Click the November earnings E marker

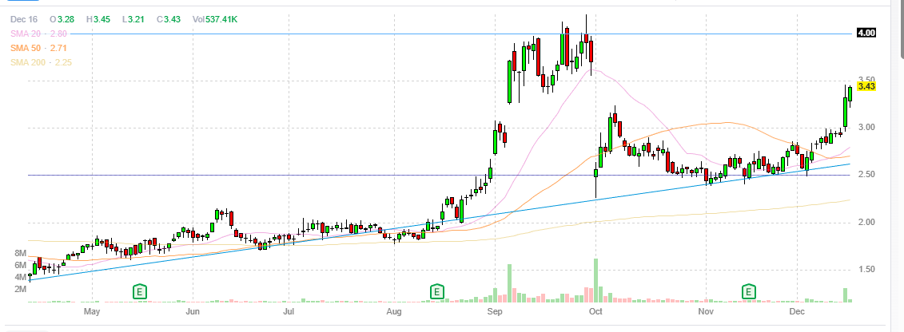(x=748, y=292)
